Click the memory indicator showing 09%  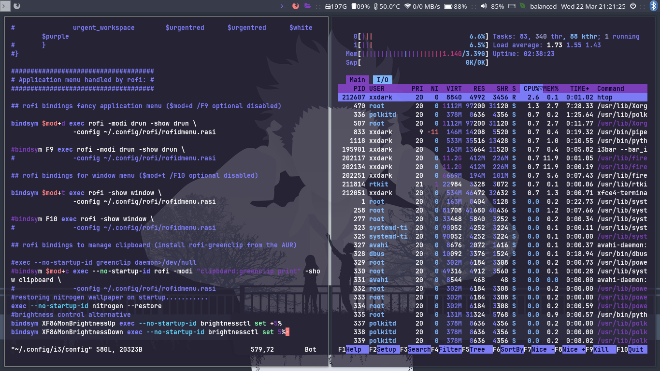coord(360,6)
